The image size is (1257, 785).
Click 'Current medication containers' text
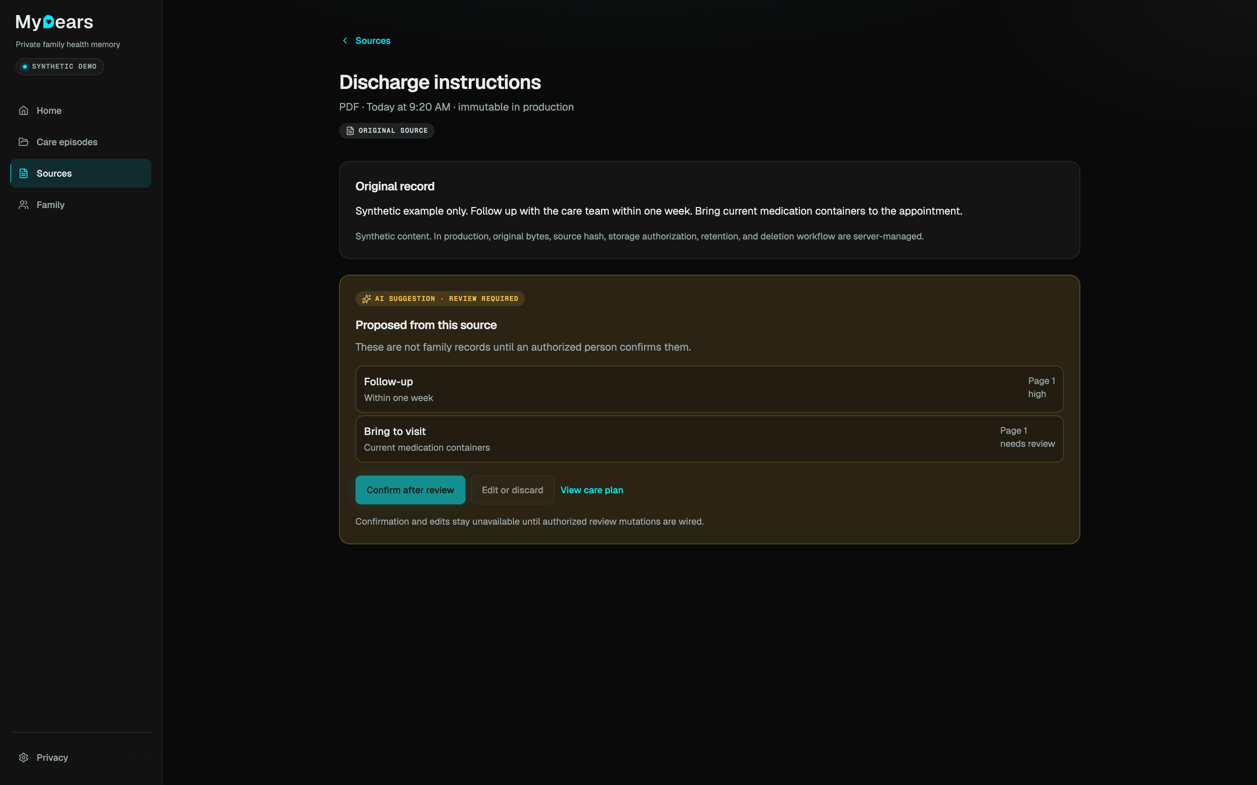point(427,447)
